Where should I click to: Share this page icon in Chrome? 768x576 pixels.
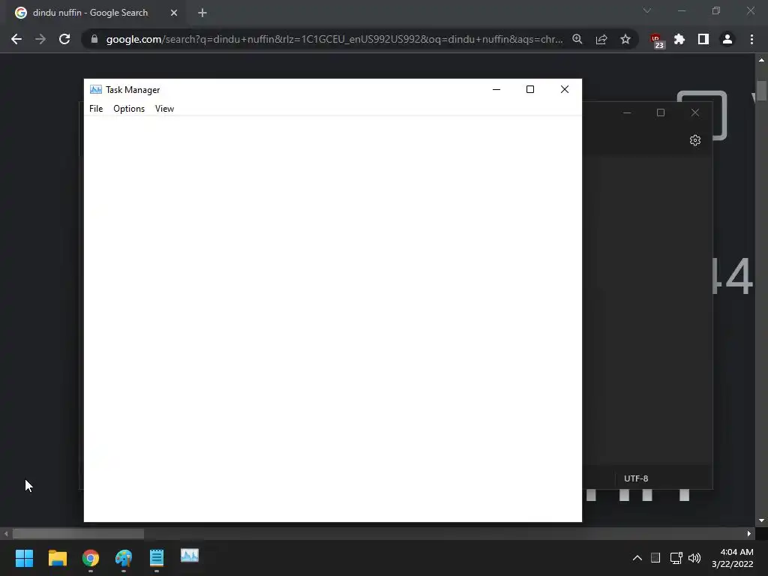[x=601, y=39]
